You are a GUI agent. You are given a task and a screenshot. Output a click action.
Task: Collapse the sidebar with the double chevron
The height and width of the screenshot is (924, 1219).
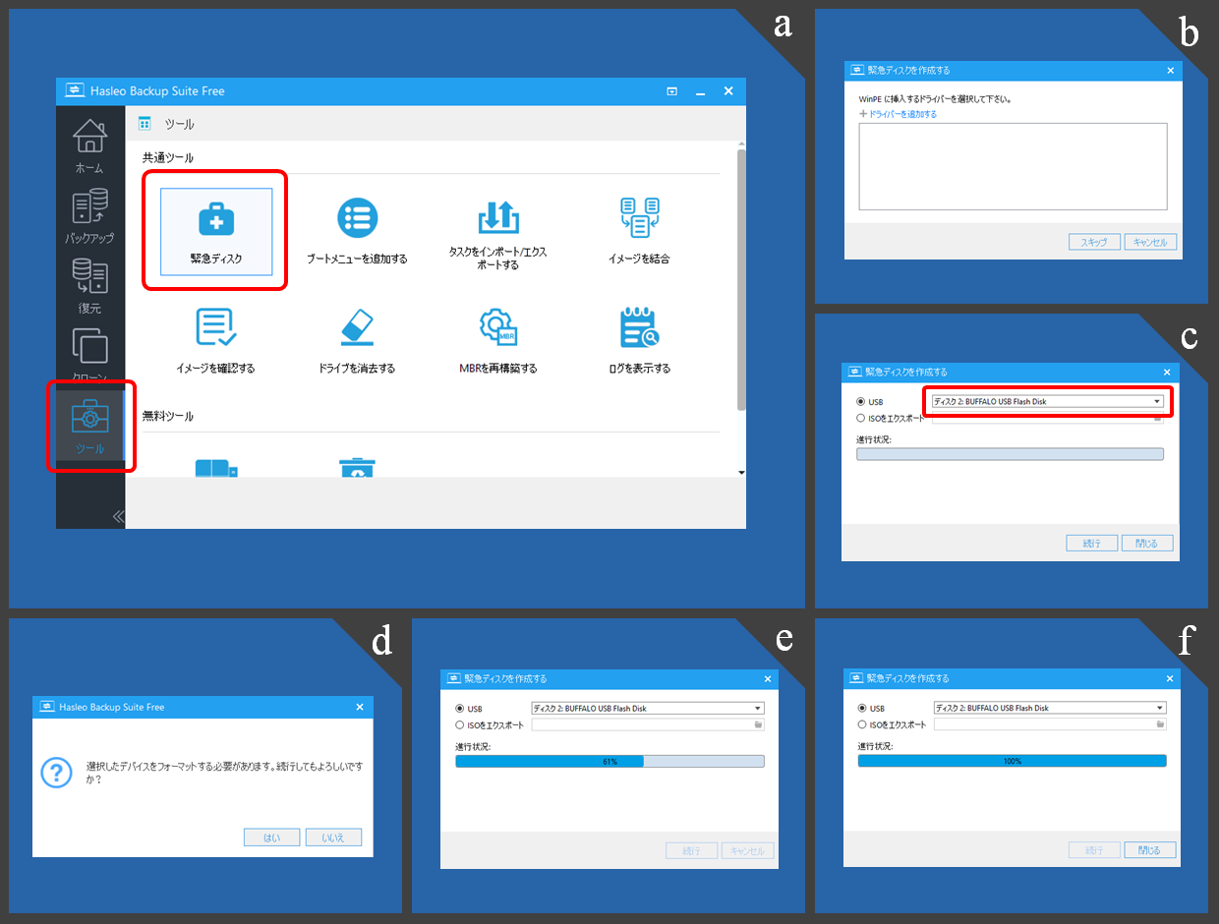point(118,516)
